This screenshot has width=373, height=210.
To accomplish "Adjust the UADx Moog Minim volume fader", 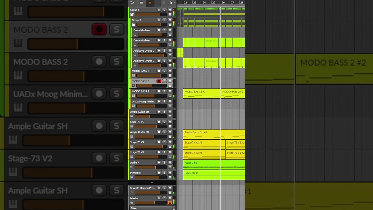I will [x=152, y=106].
